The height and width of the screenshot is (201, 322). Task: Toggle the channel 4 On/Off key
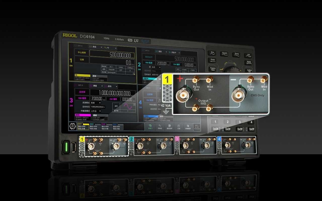pos(251,129)
